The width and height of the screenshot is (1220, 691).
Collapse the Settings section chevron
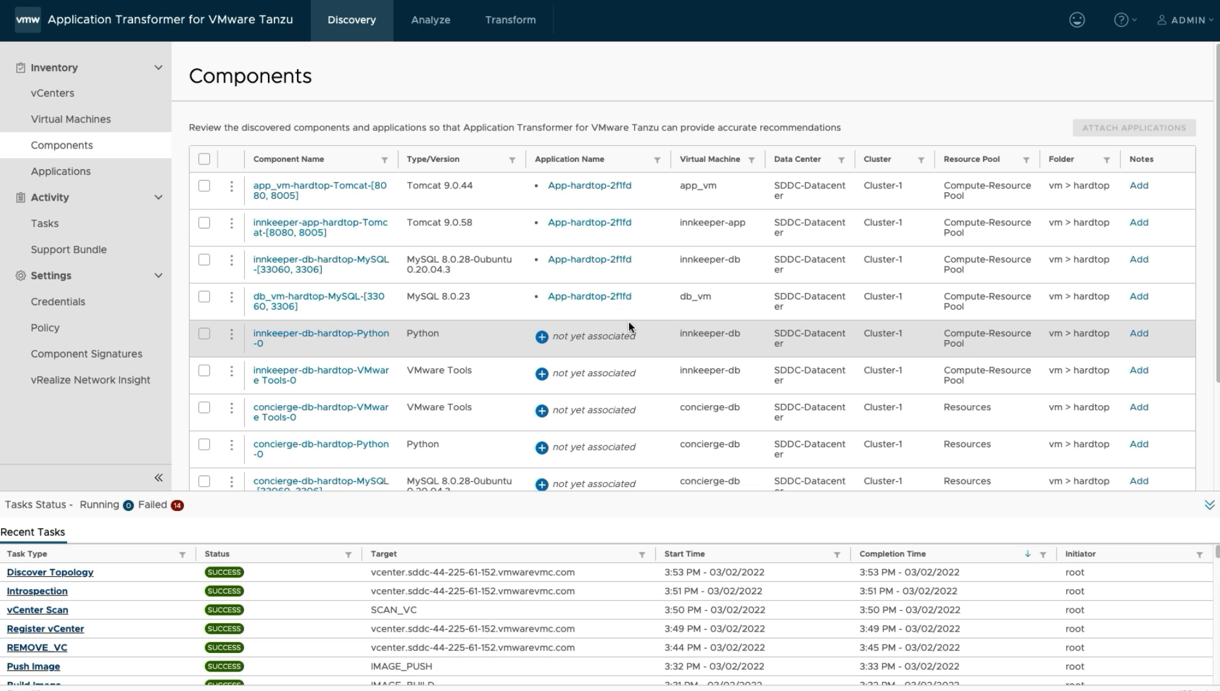[158, 275]
